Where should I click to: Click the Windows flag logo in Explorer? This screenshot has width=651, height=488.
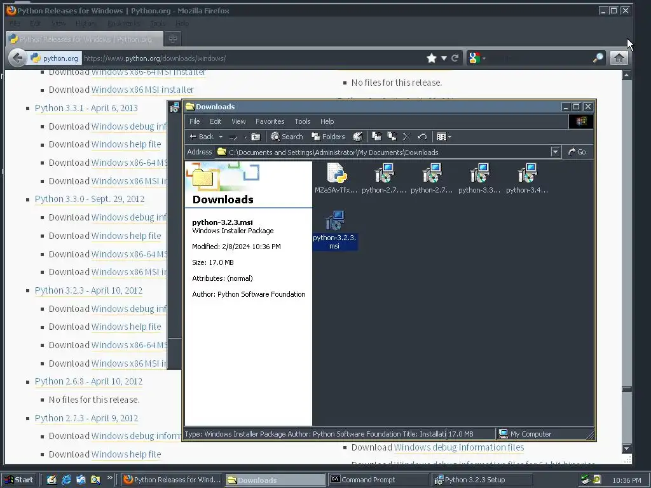coord(581,121)
